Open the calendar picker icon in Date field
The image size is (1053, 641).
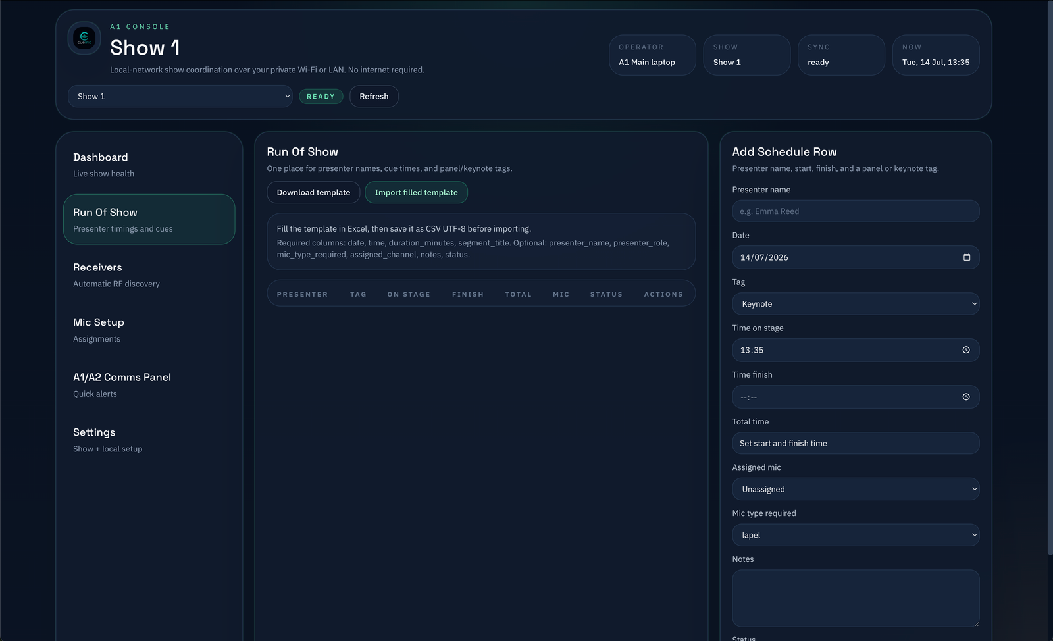(967, 257)
